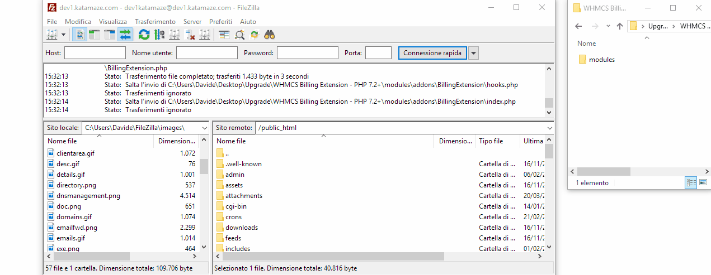Image resolution: width=711 pixels, height=275 pixels.
Task: Open the Aiuto menu
Action: (248, 21)
